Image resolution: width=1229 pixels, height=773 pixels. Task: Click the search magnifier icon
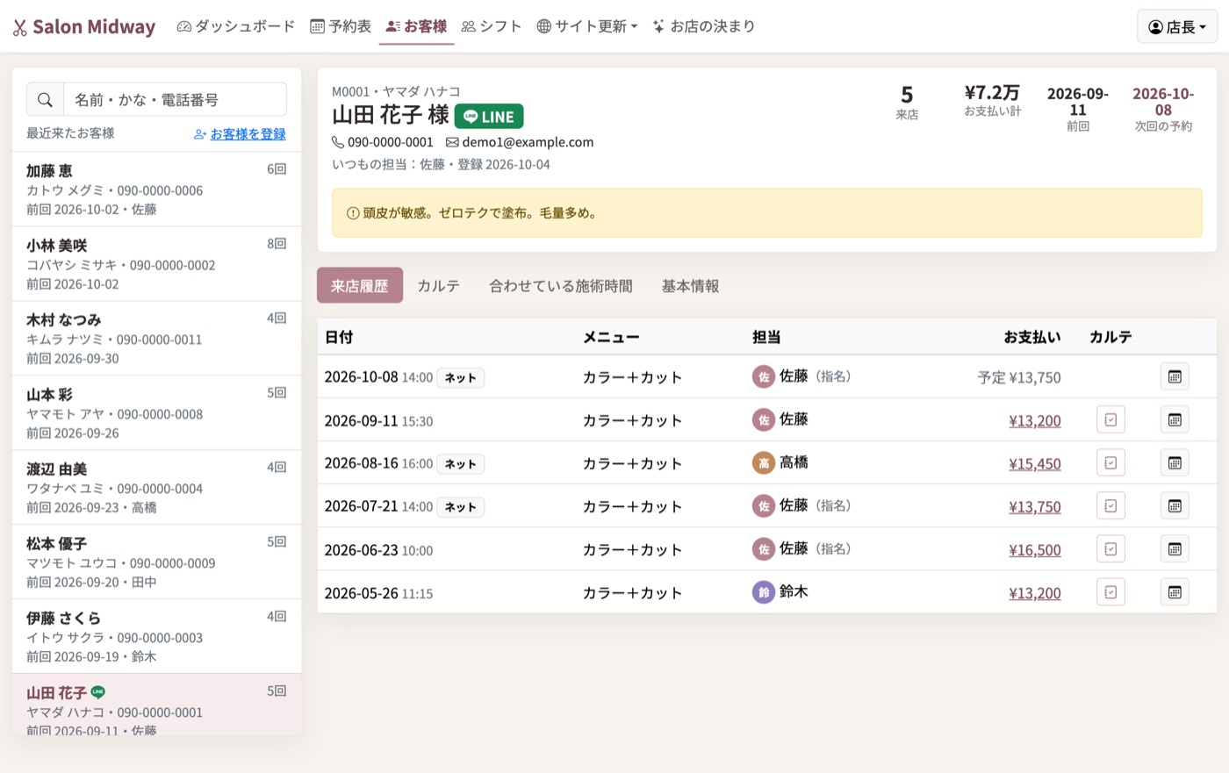pos(45,99)
